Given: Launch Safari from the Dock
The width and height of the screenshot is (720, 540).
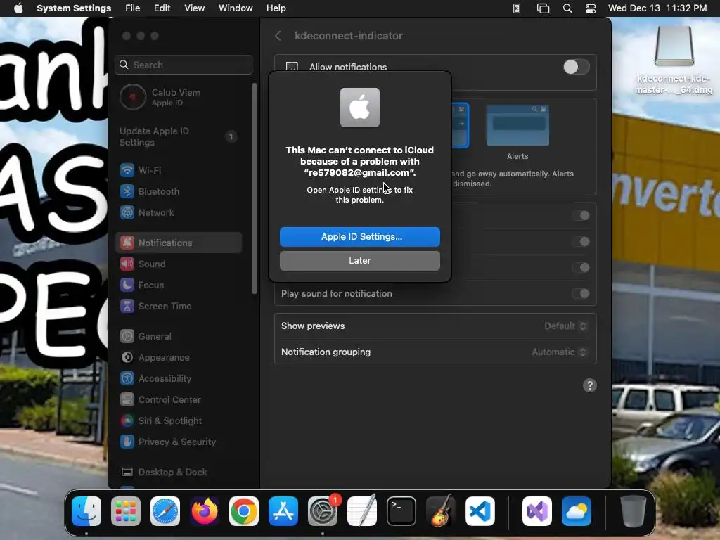Looking at the screenshot, I should pyautogui.click(x=165, y=511).
